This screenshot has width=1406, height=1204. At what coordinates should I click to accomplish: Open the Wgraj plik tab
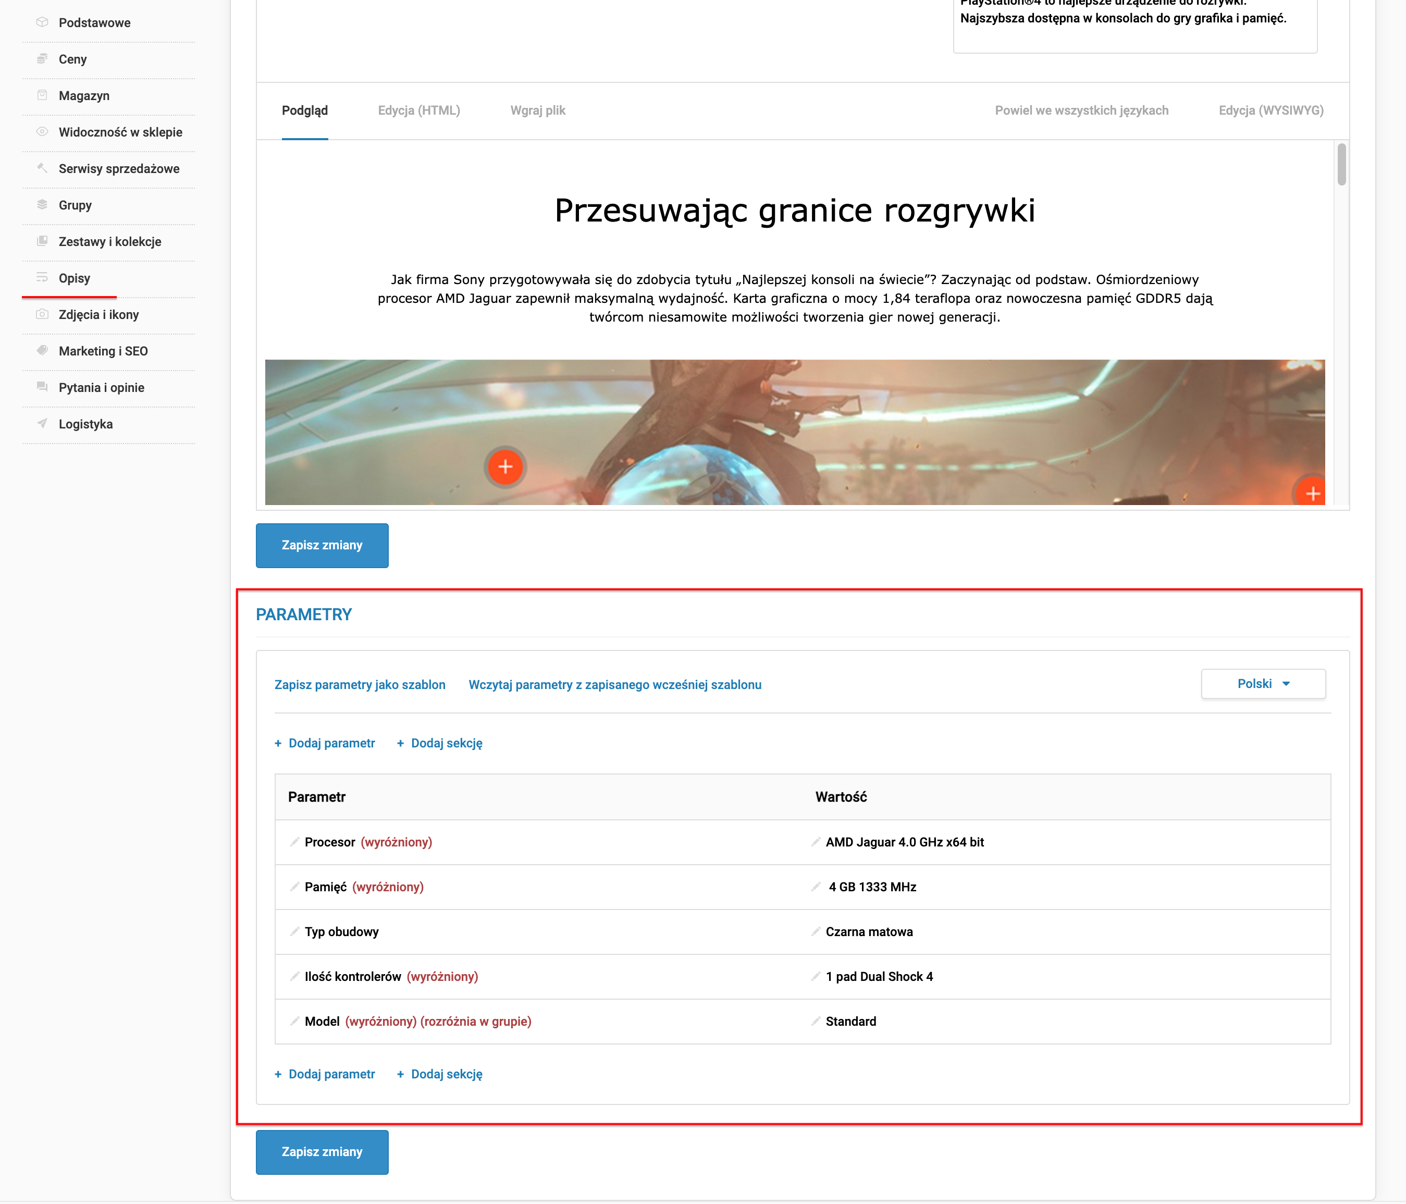tap(537, 110)
